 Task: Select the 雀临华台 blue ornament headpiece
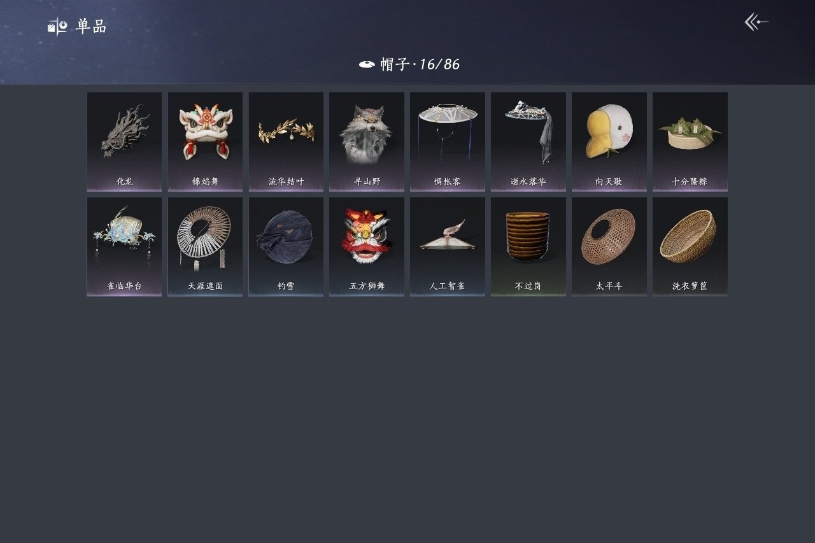click(124, 246)
